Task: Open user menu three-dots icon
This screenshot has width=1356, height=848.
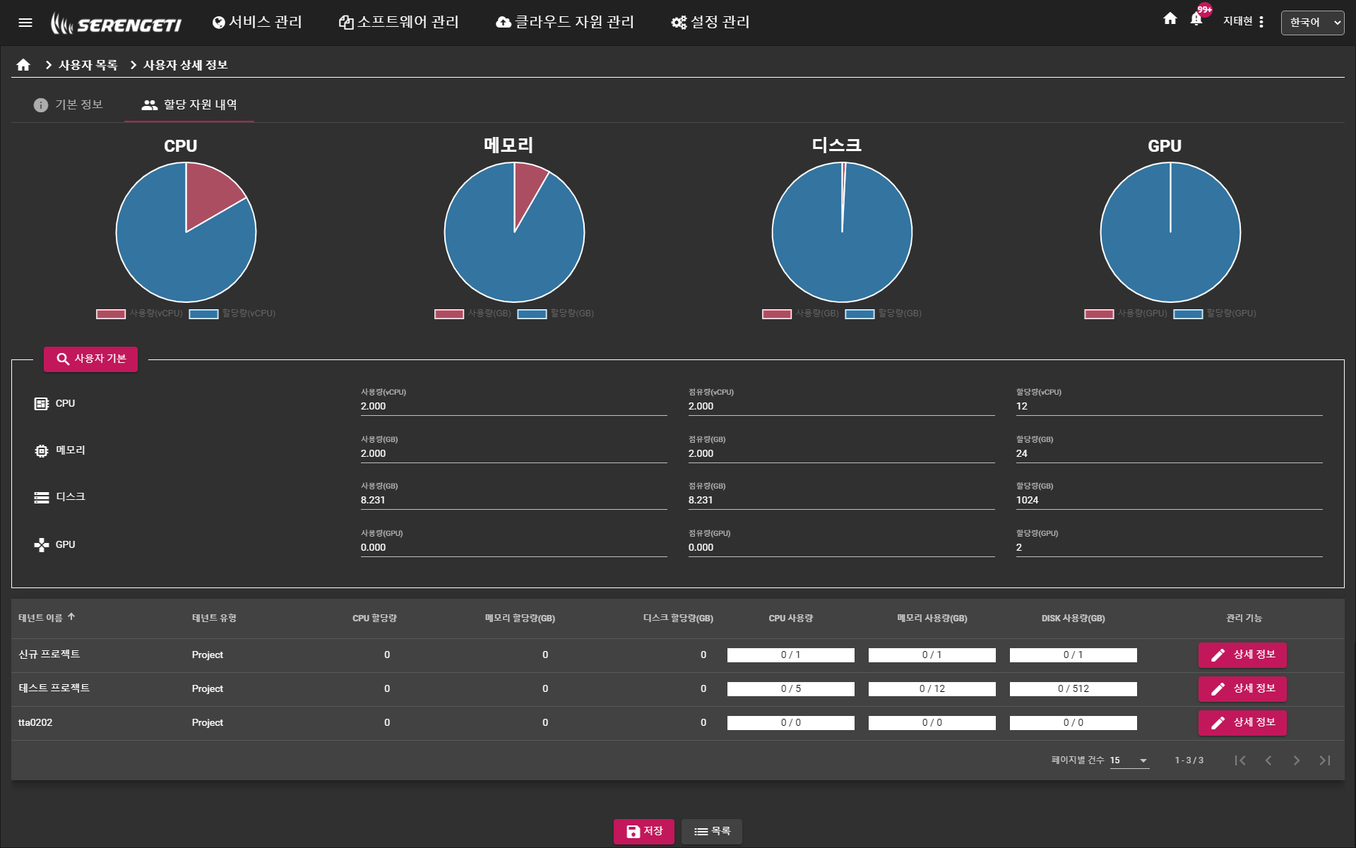Action: [x=1261, y=22]
